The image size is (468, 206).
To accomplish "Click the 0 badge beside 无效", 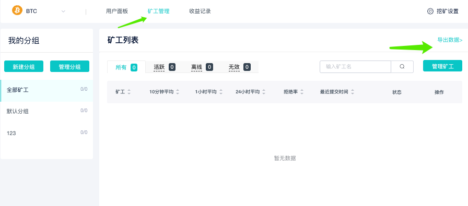I will coord(247,67).
